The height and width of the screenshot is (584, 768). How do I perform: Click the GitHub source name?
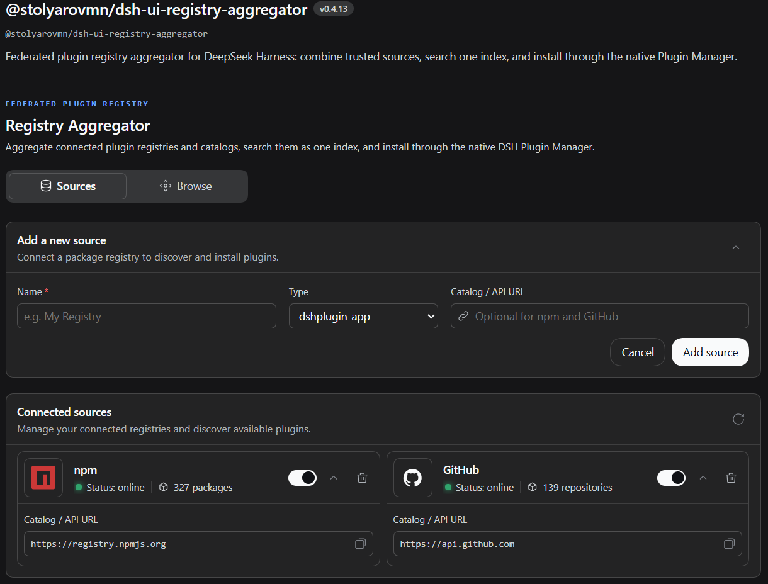point(461,470)
